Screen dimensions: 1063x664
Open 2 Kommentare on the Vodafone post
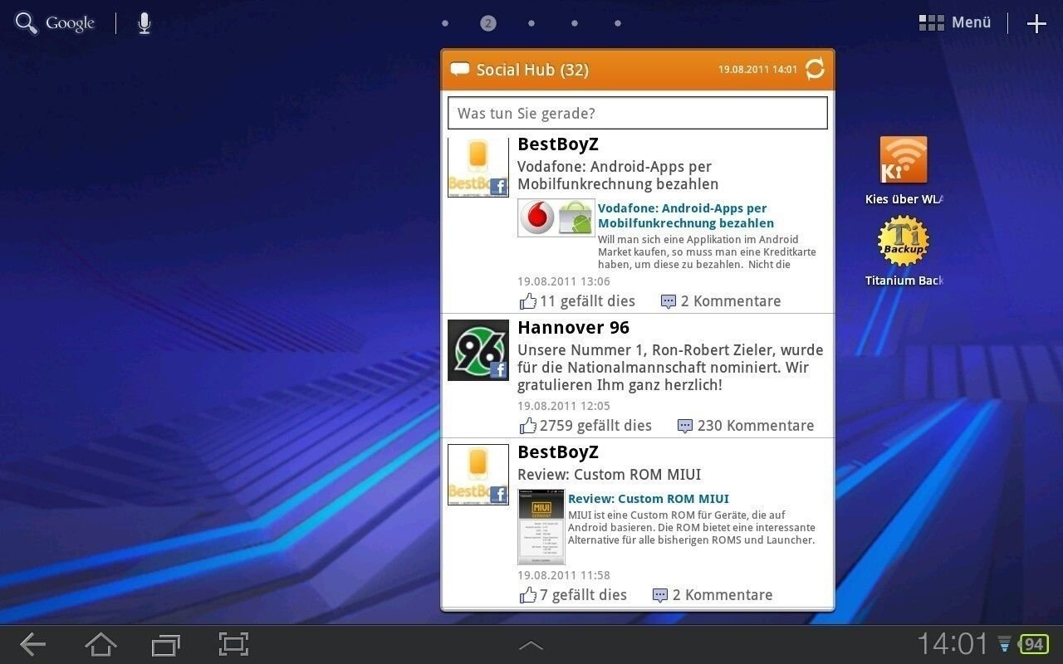[721, 301]
